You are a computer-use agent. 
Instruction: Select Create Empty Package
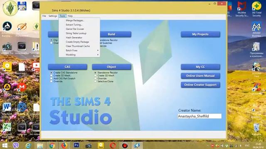(79, 42)
